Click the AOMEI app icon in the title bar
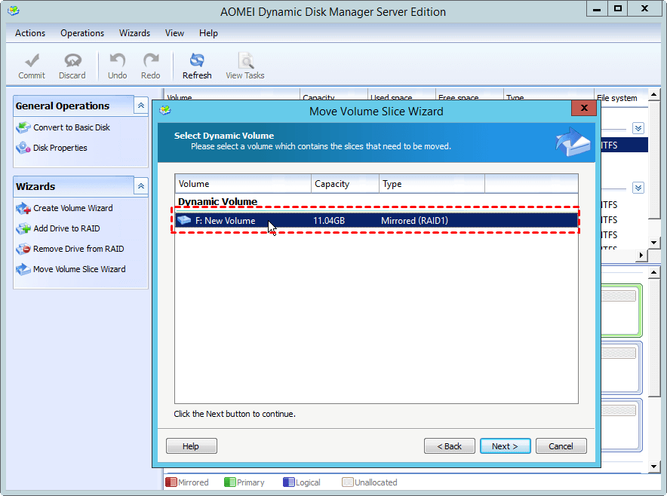Screen dimensions: 667x496 [x=13, y=11]
